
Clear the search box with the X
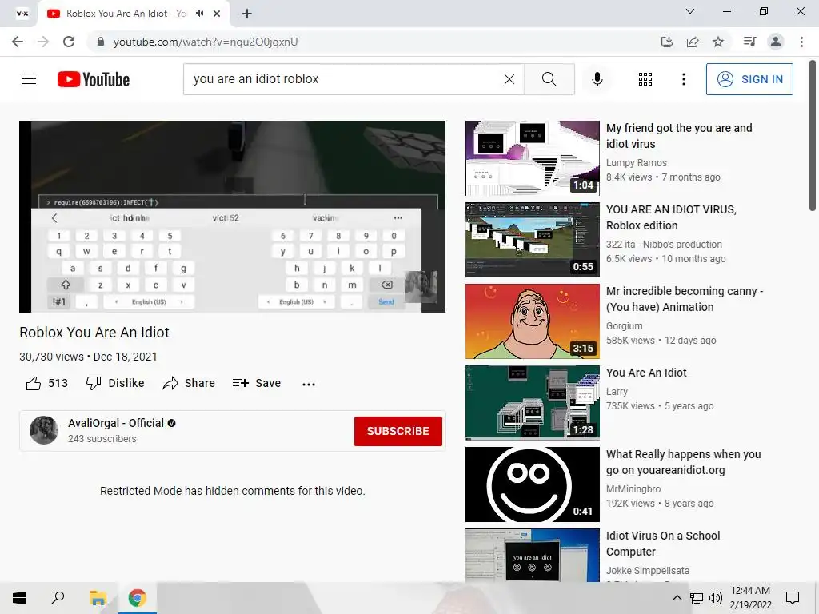509,79
